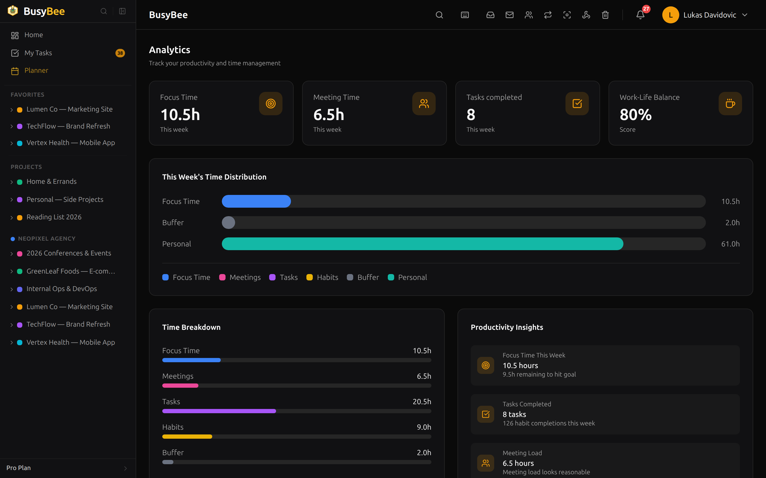Click the sidebar search icon

point(103,11)
